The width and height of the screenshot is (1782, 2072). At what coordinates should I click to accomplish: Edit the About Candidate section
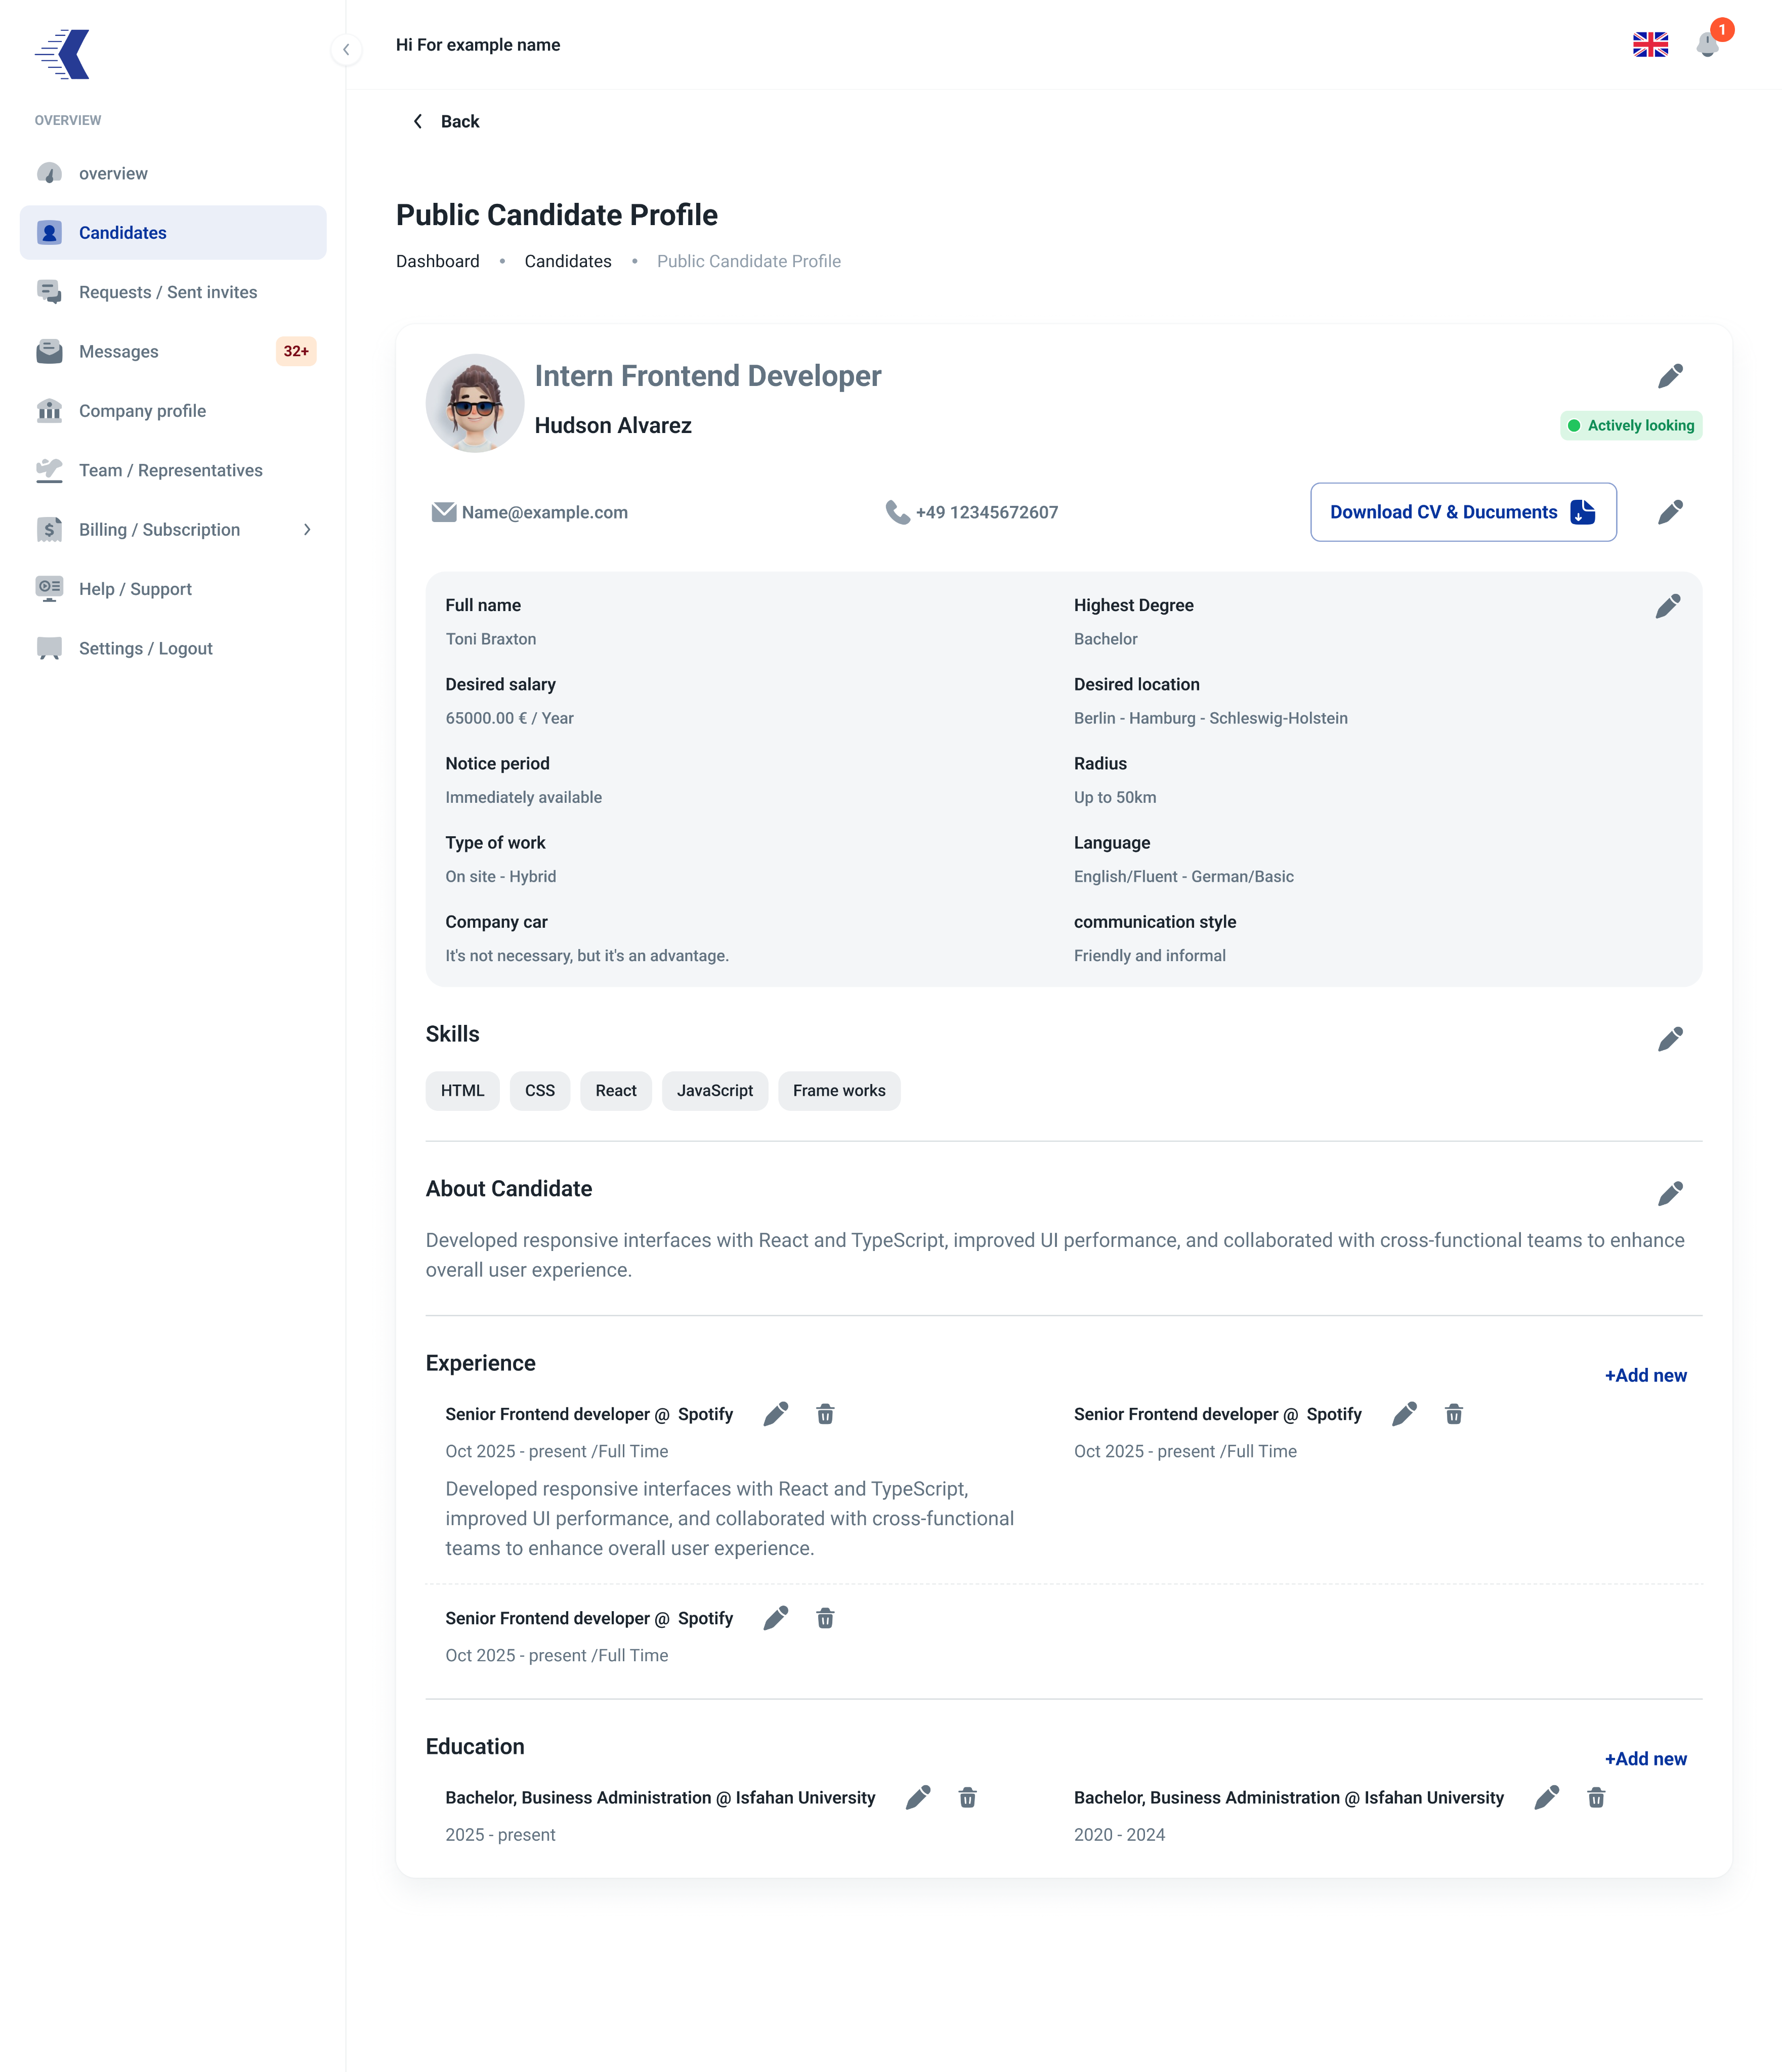coord(1670,1193)
